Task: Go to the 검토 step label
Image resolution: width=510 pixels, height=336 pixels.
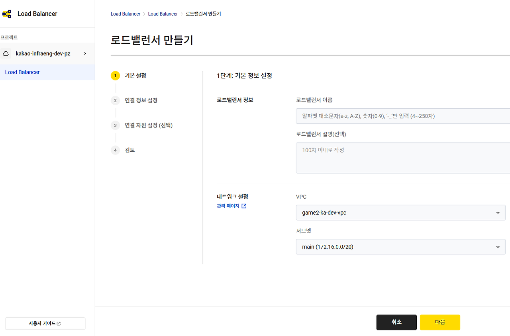Action: pyautogui.click(x=130, y=150)
